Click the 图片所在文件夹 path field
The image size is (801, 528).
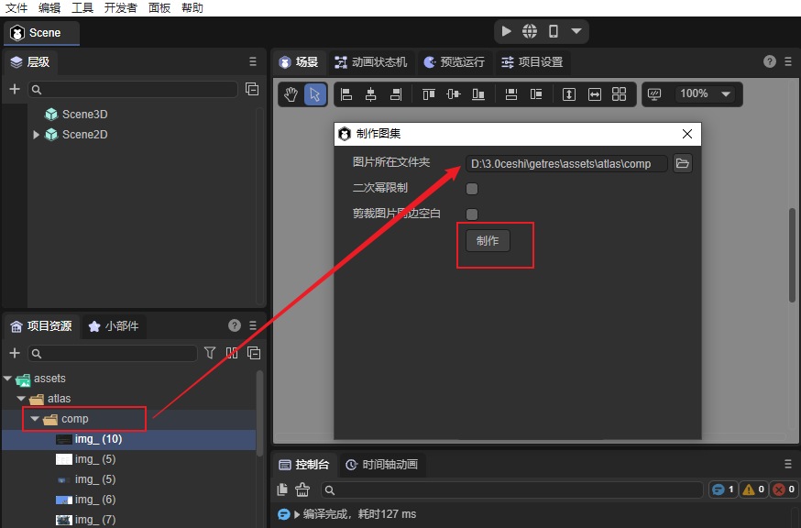tap(565, 164)
